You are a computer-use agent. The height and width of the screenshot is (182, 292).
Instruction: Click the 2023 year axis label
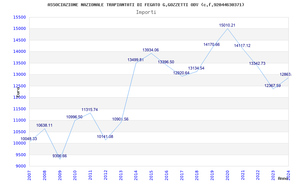click(x=273, y=175)
